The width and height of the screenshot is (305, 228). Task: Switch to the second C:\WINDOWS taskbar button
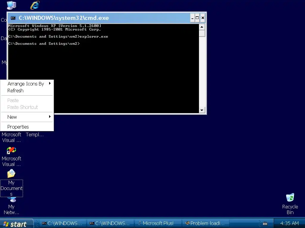pos(111,223)
